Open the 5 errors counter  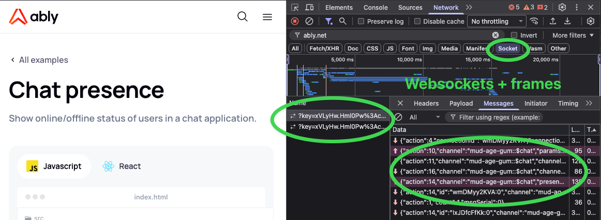pyautogui.click(x=514, y=7)
